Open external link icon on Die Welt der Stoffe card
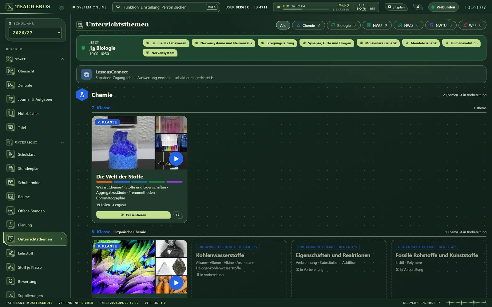Image resolution: width=492 pixels, height=307 pixels. pos(178,215)
